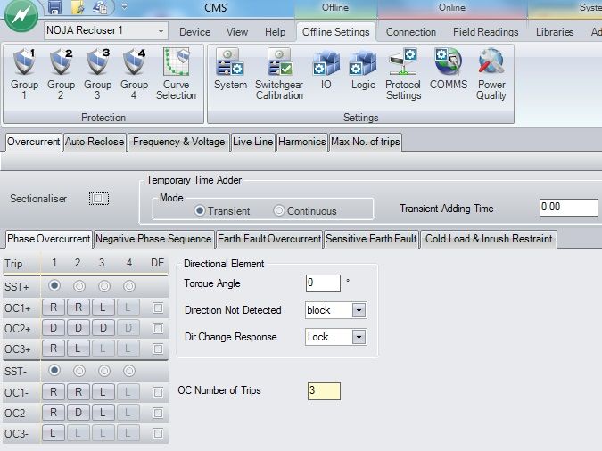Select SST- trip 2 radio button
Image resolution: width=602 pixels, height=451 pixels.
click(x=79, y=371)
